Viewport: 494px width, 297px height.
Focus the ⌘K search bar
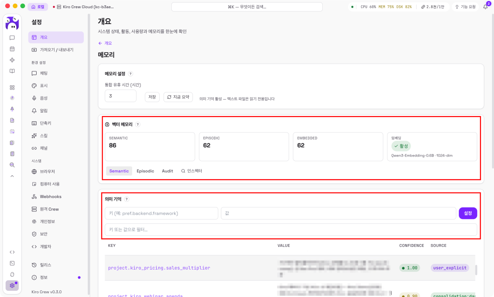(247, 7)
